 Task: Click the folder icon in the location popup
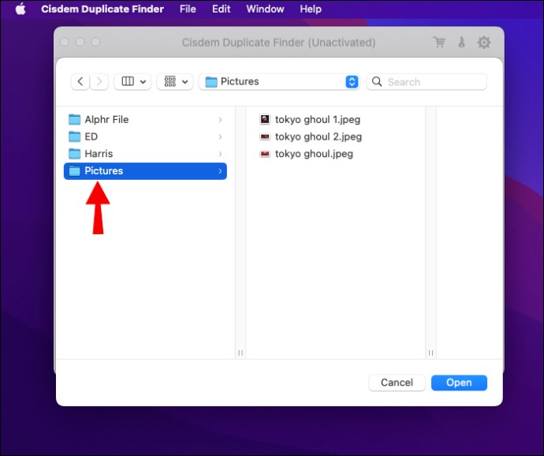[211, 82]
